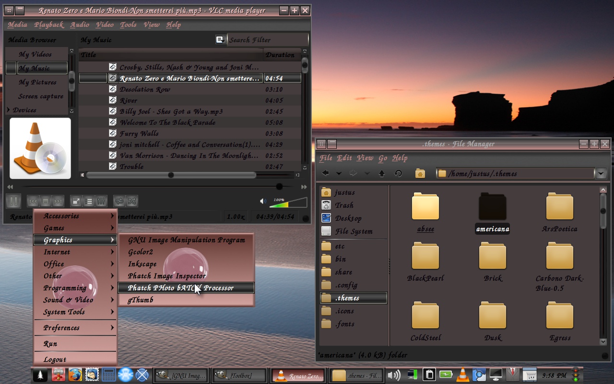Sort playlist by Duration column header
Image resolution: width=614 pixels, height=384 pixels.
click(x=282, y=55)
